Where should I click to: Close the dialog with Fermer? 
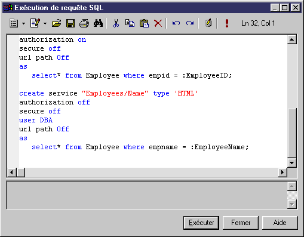[x=241, y=223]
